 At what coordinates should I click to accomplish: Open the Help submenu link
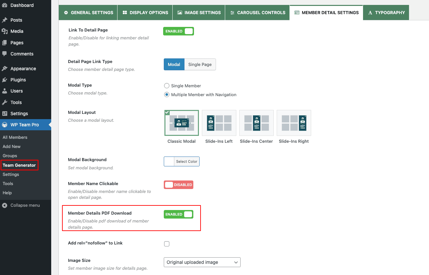tap(7, 193)
